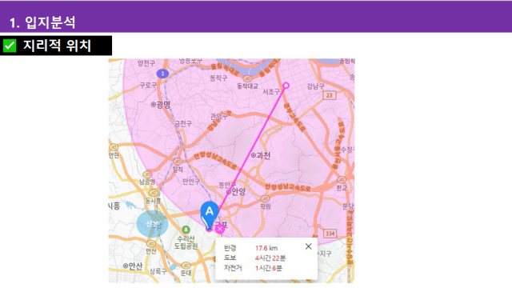The height and width of the screenshot is (288, 512).
Task: Select the 안양 city label
Action: tap(236, 191)
